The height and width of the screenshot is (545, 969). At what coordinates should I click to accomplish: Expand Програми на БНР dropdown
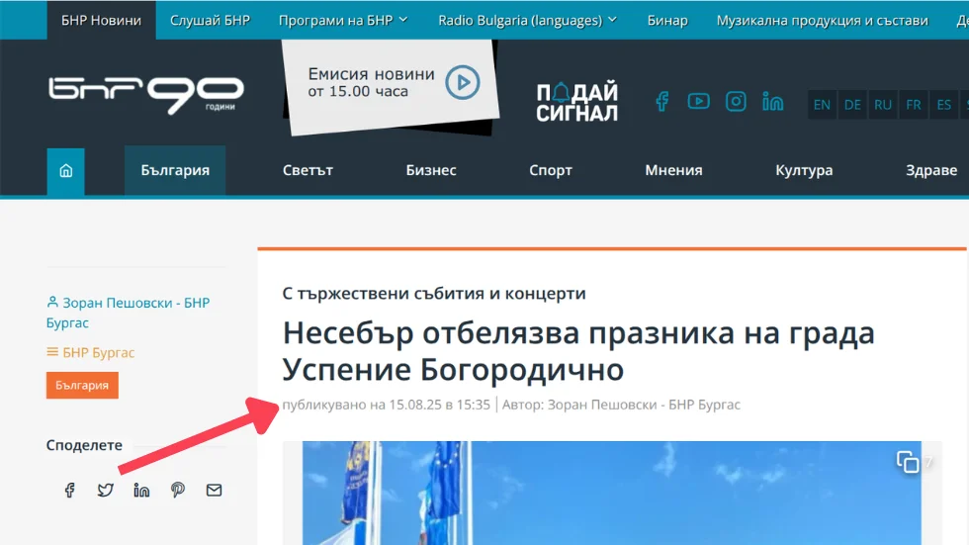click(x=343, y=21)
